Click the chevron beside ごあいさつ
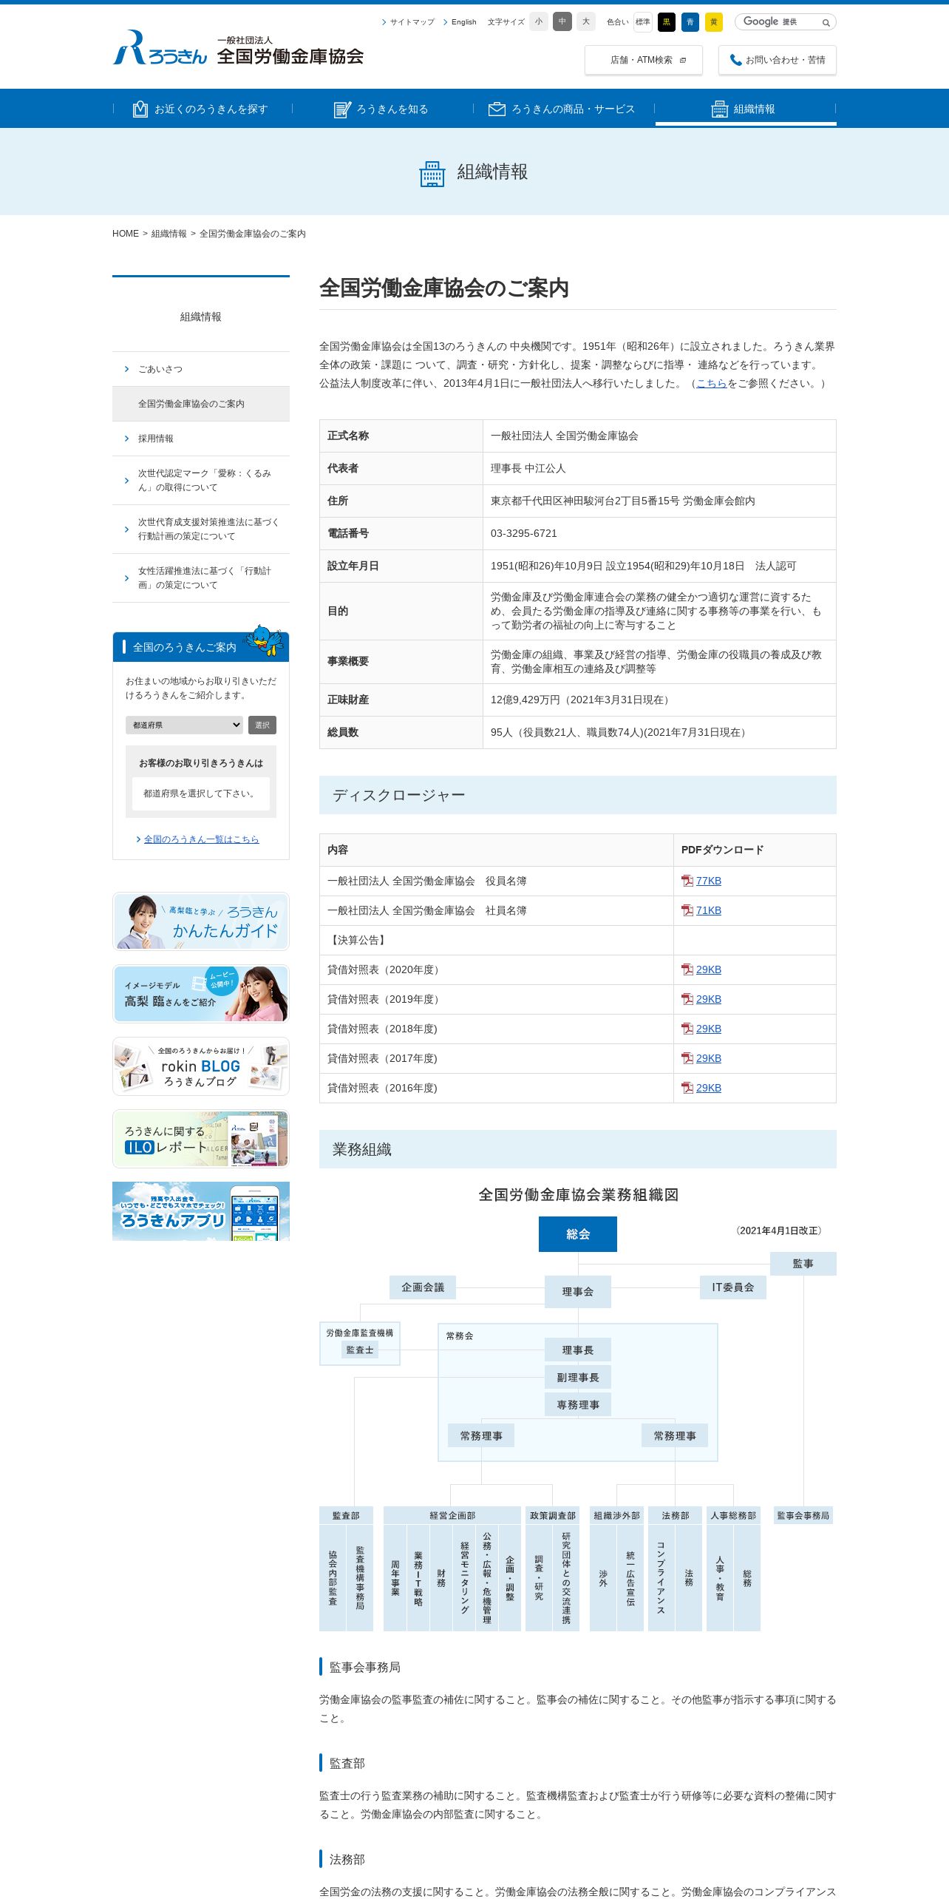The image size is (949, 1899). pos(126,369)
